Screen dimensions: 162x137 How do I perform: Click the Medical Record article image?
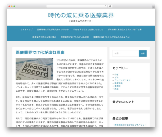pos(34,69)
